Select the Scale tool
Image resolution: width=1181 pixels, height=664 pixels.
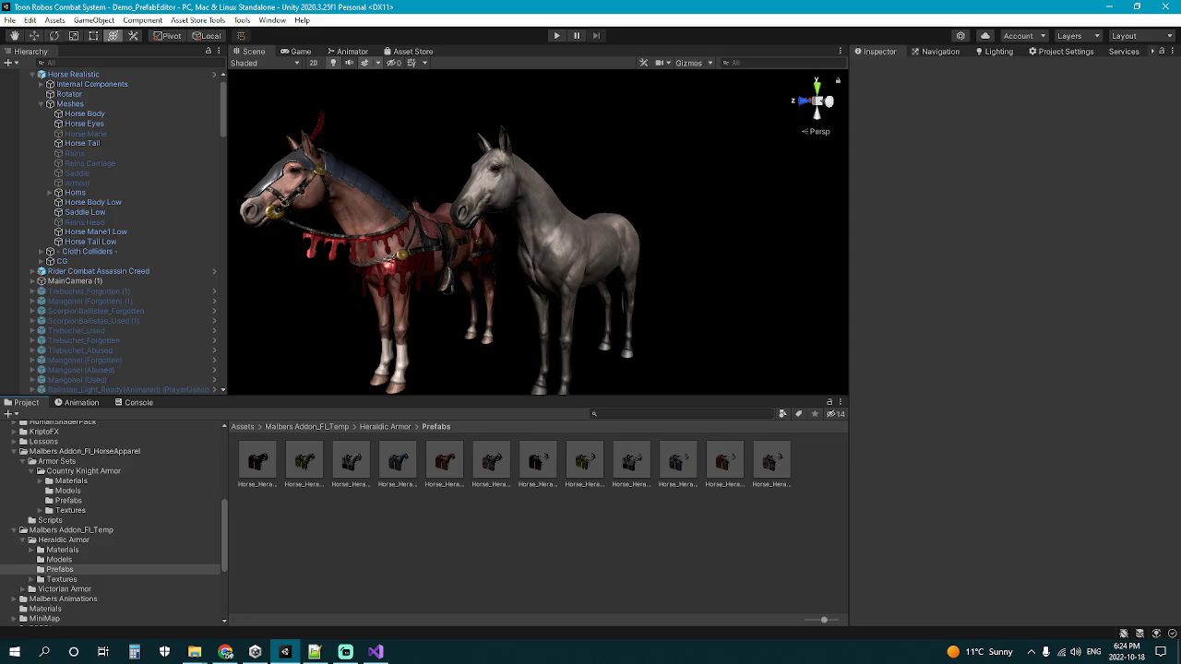[x=74, y=36]
